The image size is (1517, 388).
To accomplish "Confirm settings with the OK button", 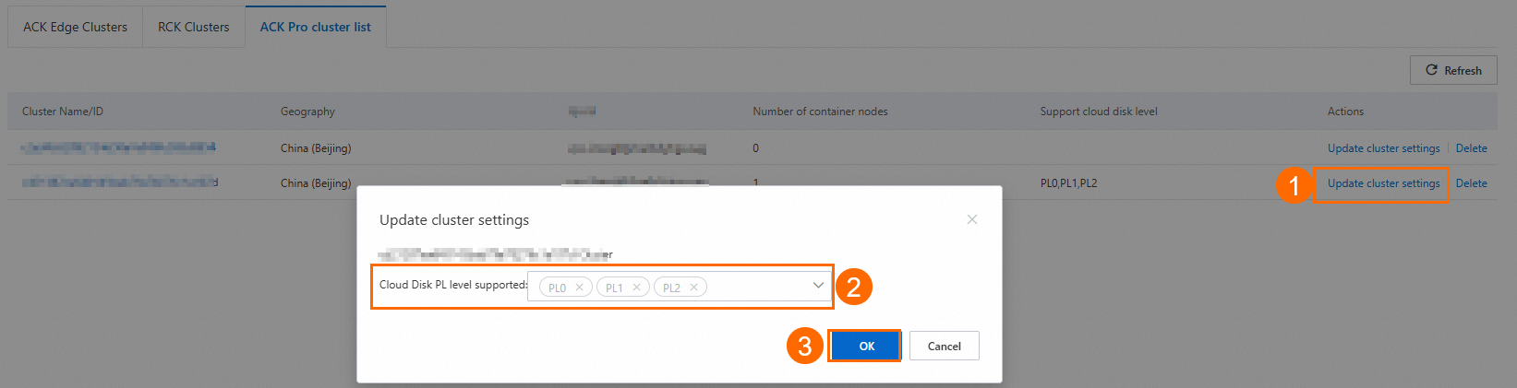I will (x=866, y=346).
